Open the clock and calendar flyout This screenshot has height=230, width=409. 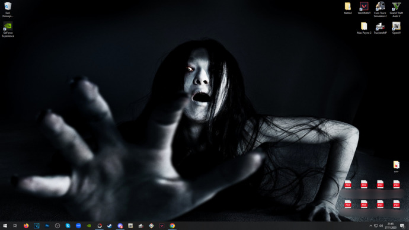(x=391, y=226)
